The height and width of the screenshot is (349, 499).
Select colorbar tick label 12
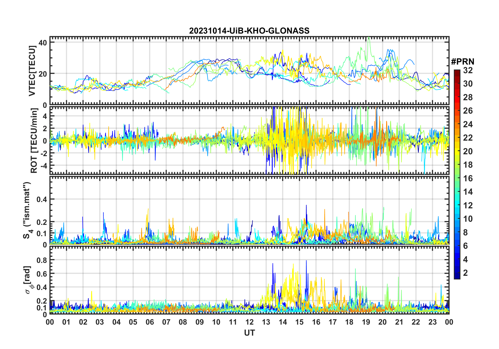(468, 205)
